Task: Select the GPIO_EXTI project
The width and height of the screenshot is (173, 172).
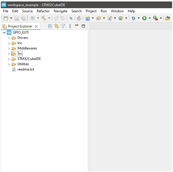Action: pyautogui.click(x=21, y=32)
